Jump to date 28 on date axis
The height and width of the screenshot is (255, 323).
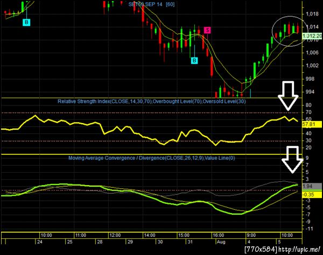pyautogui.click(x=100, y=242)
